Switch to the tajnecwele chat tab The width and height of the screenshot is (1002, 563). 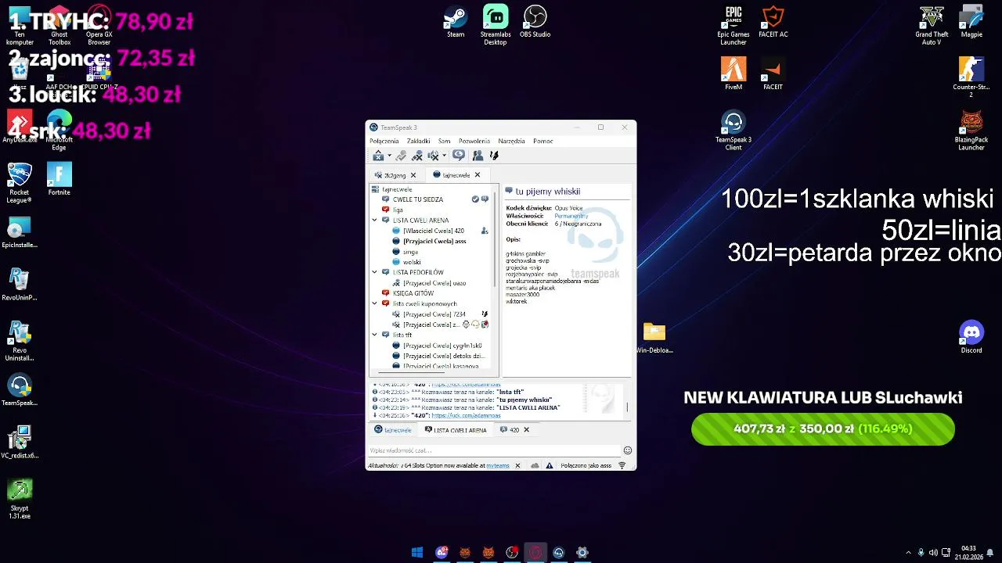tap(393, 430)
